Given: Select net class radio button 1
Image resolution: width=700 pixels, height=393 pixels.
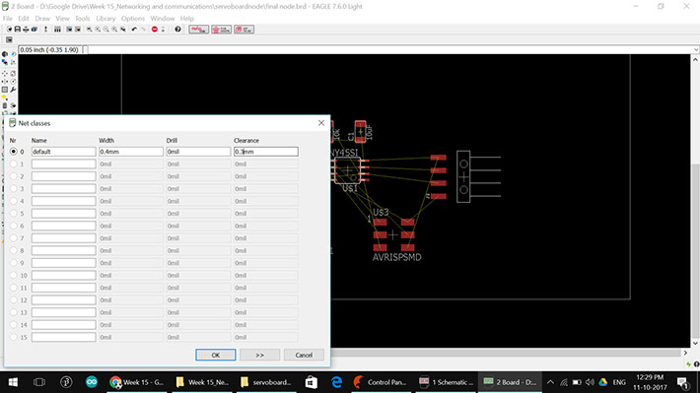Looking at the screenshot, I should 14,164.
